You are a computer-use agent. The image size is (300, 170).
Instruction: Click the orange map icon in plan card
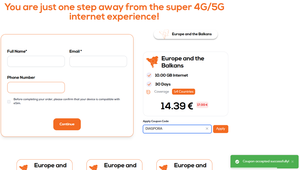click(x=152, y=62)
